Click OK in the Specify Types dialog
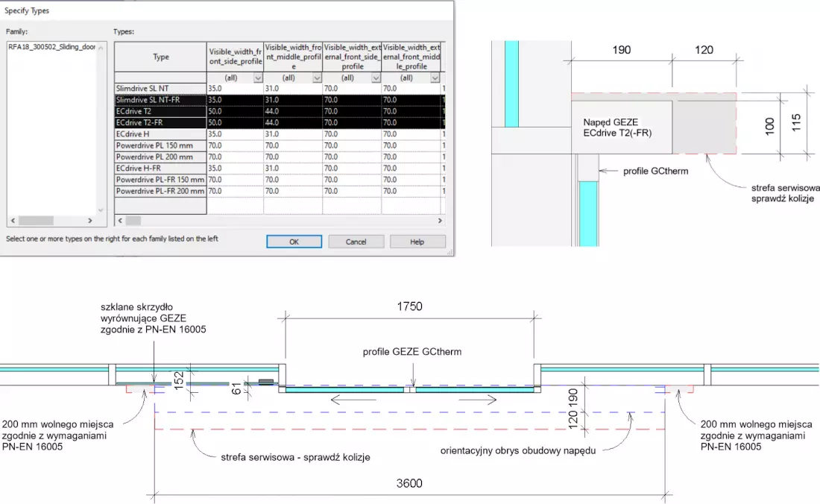This screenshot has height=504, width=820. point(294,242)
